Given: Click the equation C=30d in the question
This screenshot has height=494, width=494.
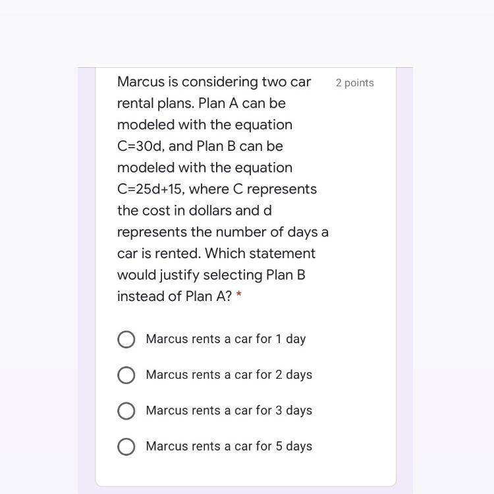Looking at the screenshot, I should (139, 146).
